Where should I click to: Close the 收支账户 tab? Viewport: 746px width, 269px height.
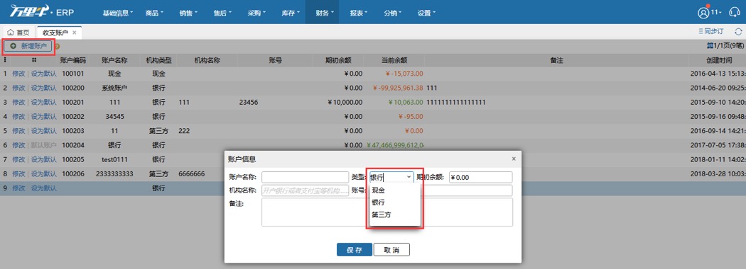[74, 33]
